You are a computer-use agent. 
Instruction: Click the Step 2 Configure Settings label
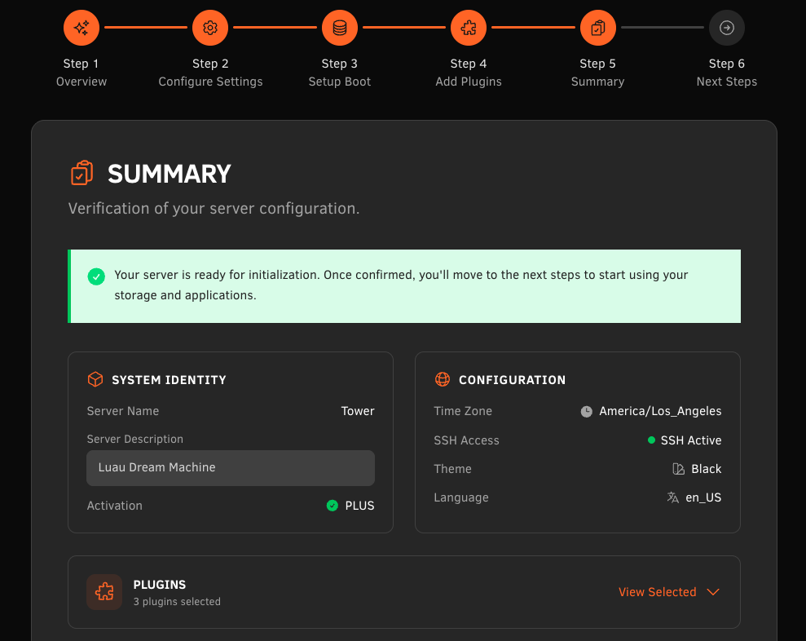click(x=210, y=73)
